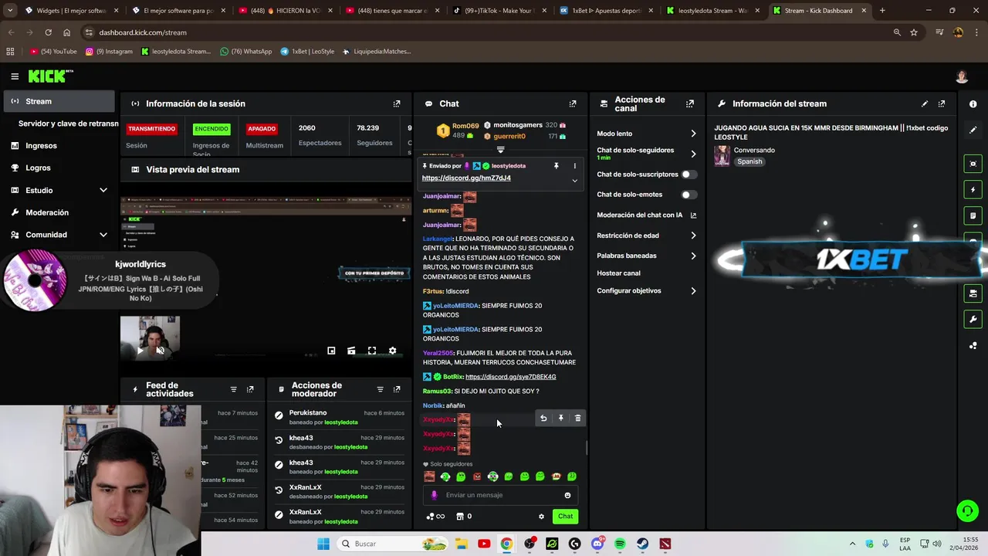Screen dimensions: 988x556
Task: Enter fullscreen on stream preview
Action: (x=372, y=351)
